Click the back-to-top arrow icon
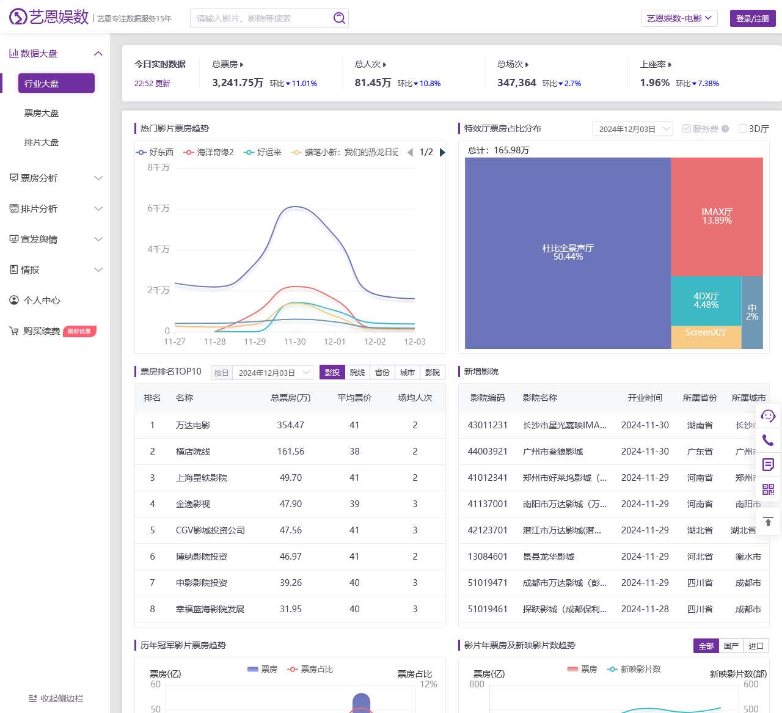Image resolution: width=782 pixels, height=713 pixels. click(x=768, y=521)
